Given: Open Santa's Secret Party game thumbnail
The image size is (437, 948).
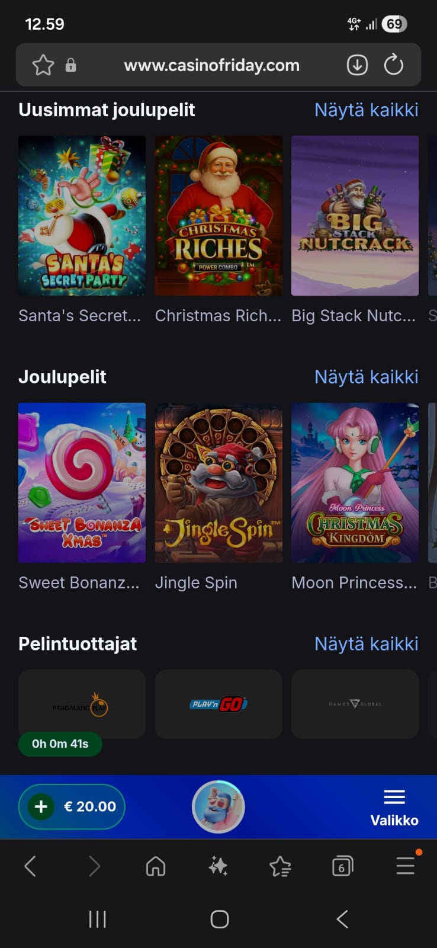Looking at the screenshot, I should pyautogui.click(x=82, y=216).
